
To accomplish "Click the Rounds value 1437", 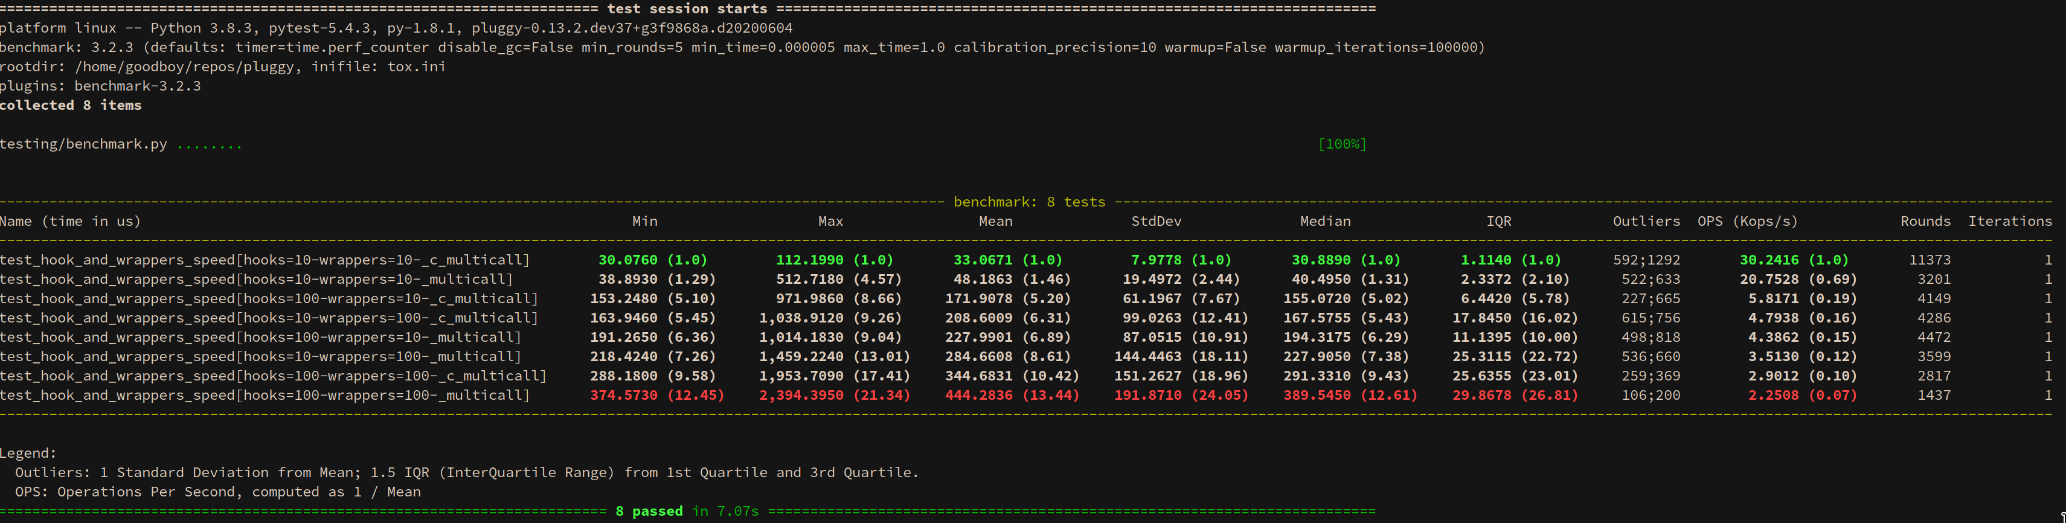I will click(1934, 396).
